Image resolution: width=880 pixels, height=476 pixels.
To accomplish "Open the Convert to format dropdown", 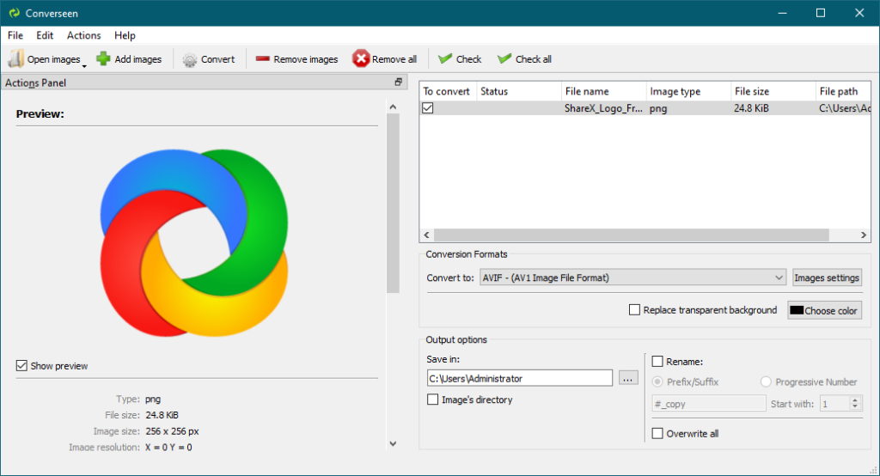I will click(x=632, y=278).
